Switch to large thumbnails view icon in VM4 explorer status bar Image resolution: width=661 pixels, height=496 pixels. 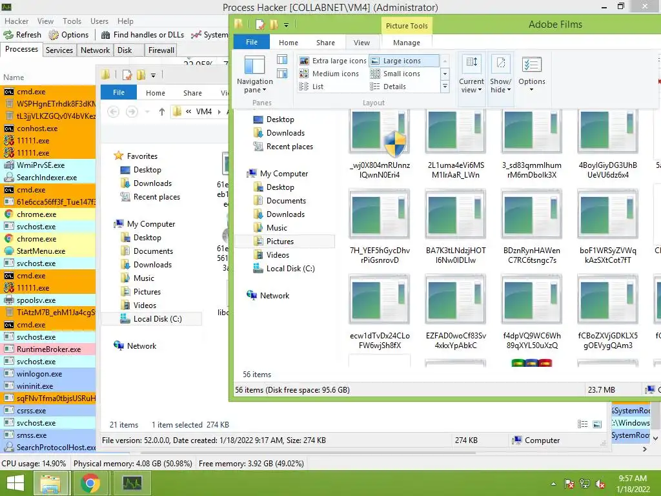click(x=597, y=424)
